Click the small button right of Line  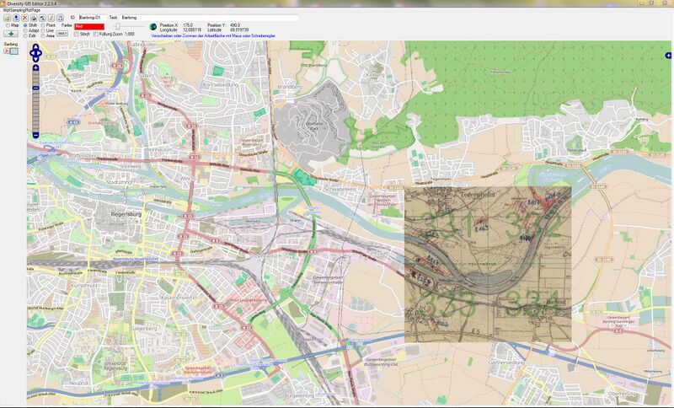click(x=62, y=33)
